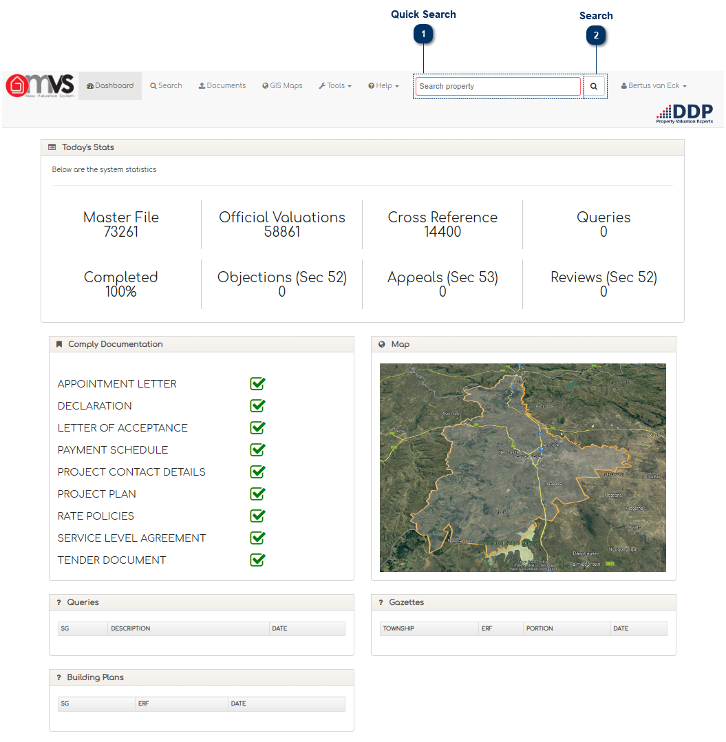Open the Bertus van Eck user dropdown

click(x=654, y=85)
